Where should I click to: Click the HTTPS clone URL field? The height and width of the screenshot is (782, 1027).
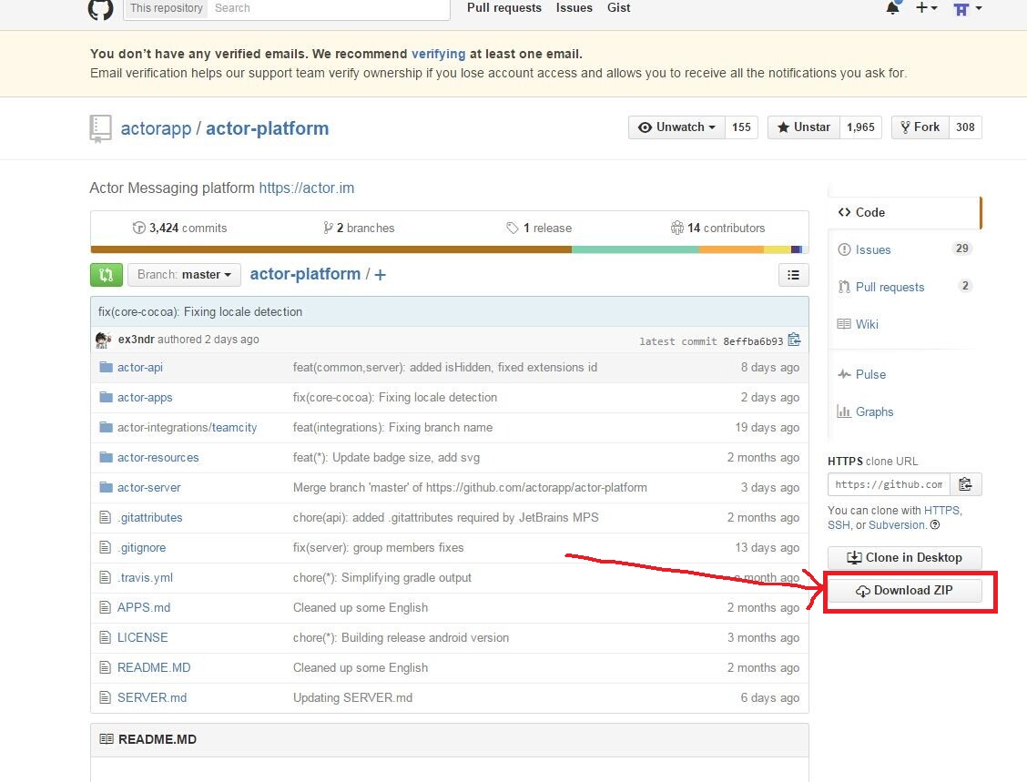point(889,484)
